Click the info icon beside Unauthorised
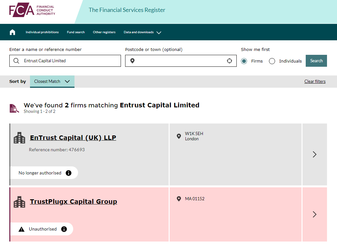This screenshot has height=247, width=337. point(64,229)
